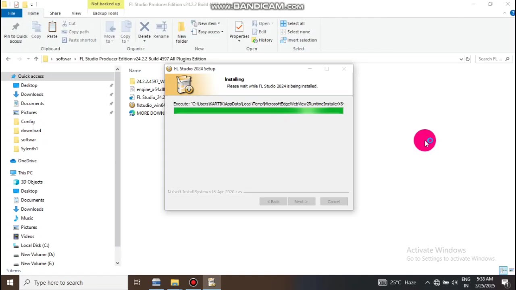This screenshot has height=290, width=516.
Task: Click the Properties icon in title bar toolbar
Action: point(16,4)
